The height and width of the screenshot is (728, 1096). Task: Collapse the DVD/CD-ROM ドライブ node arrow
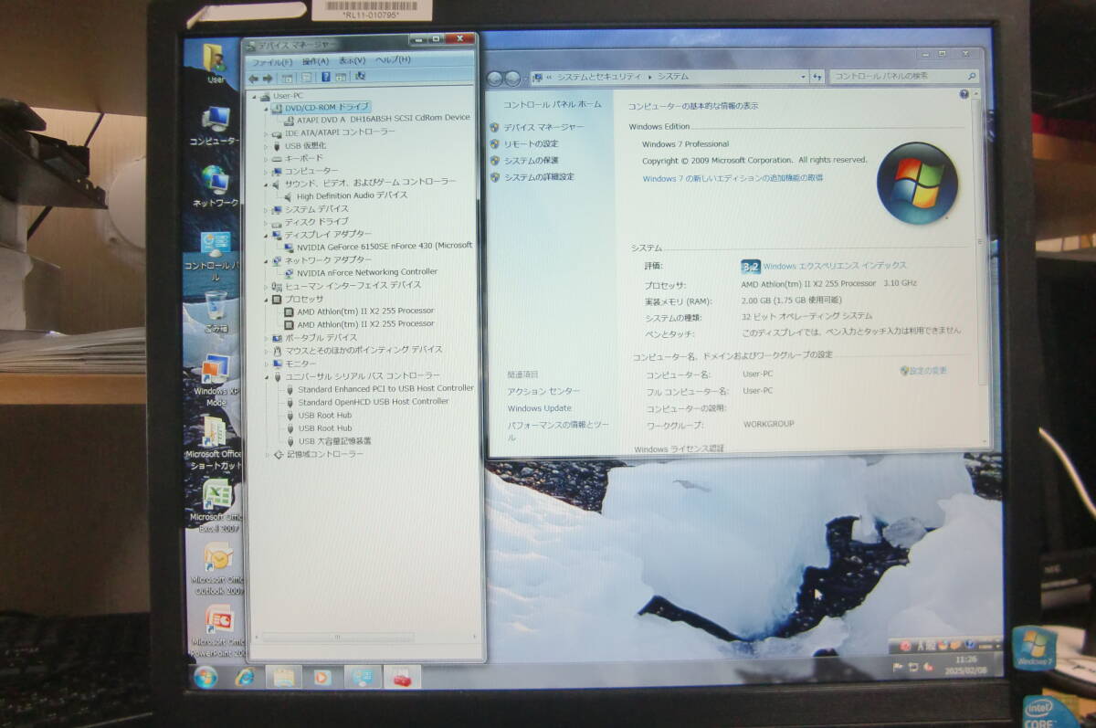click(268, 108)
